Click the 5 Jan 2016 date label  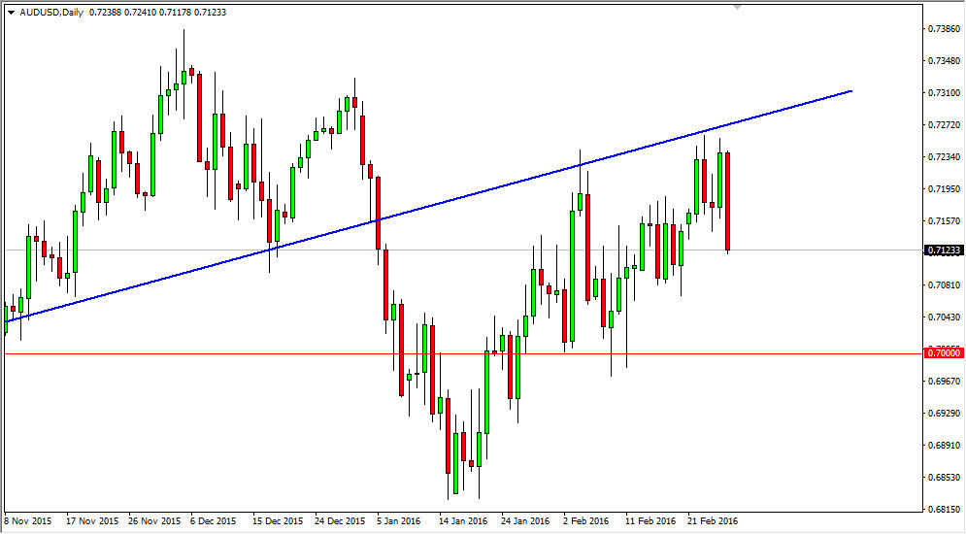click(399, 521)
